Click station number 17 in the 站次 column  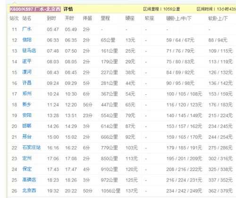coord(14,94)
